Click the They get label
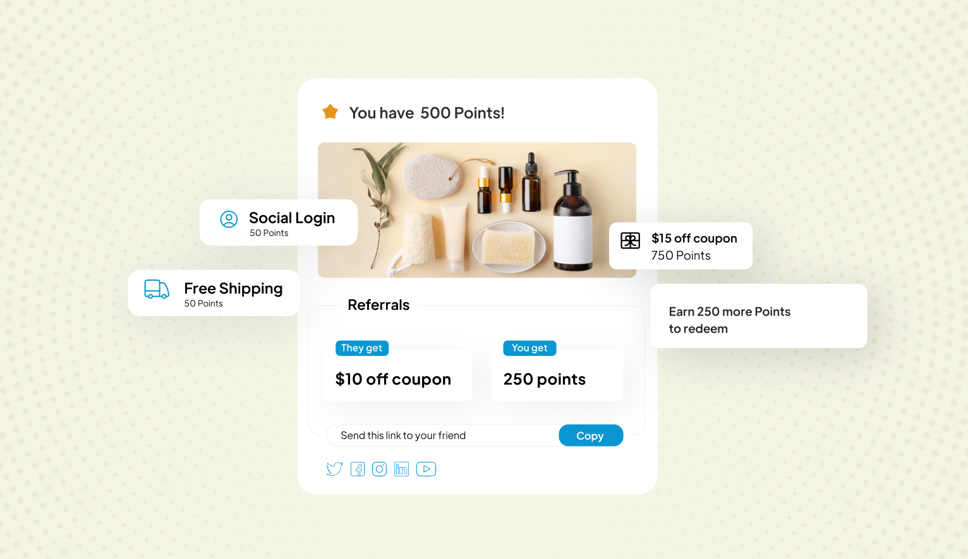The height and width of the screenshot is (559, 968). pyautogui.click(x=362, y=348)
